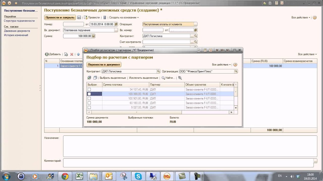This screenshot has height=181, width=323.
Task: Click magnifier in dialog Контрагент field
Action: click(x=158, y=71)
